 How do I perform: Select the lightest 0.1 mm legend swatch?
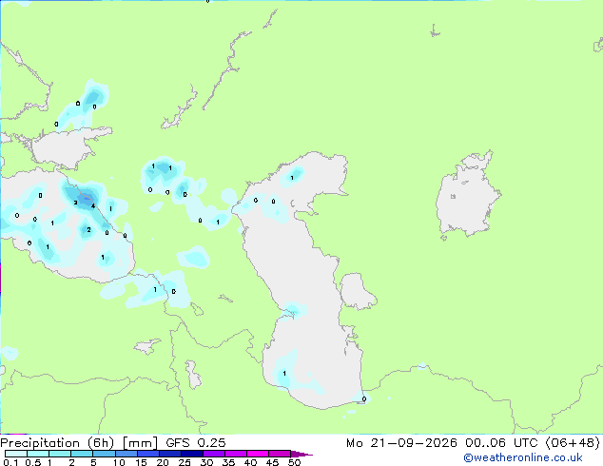pyautogui.click(x=16, y=454)
